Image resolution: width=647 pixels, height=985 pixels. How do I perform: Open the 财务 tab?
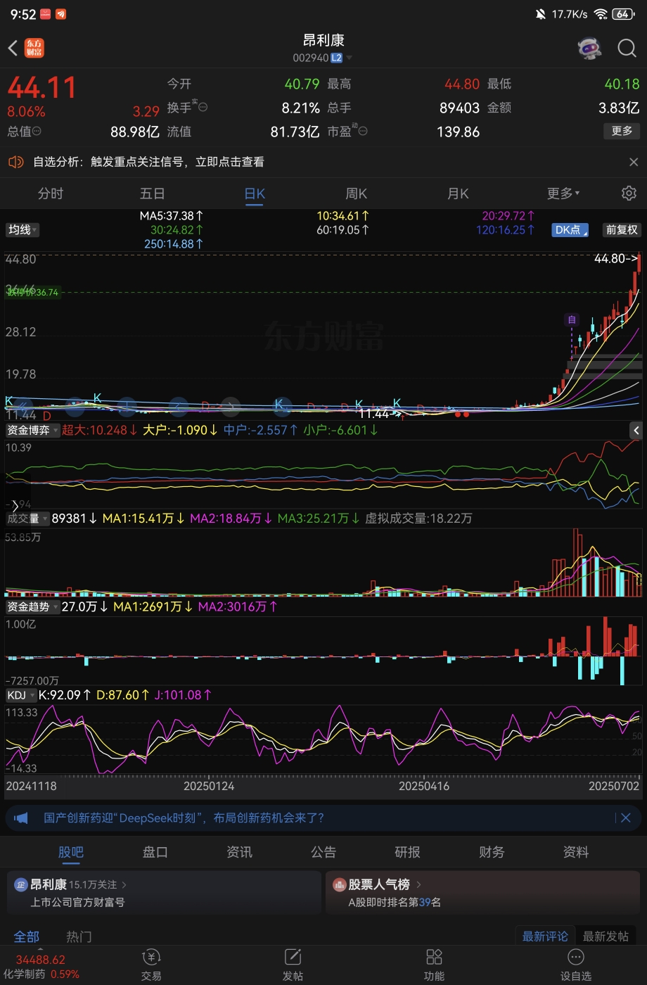tap(492, 852)
